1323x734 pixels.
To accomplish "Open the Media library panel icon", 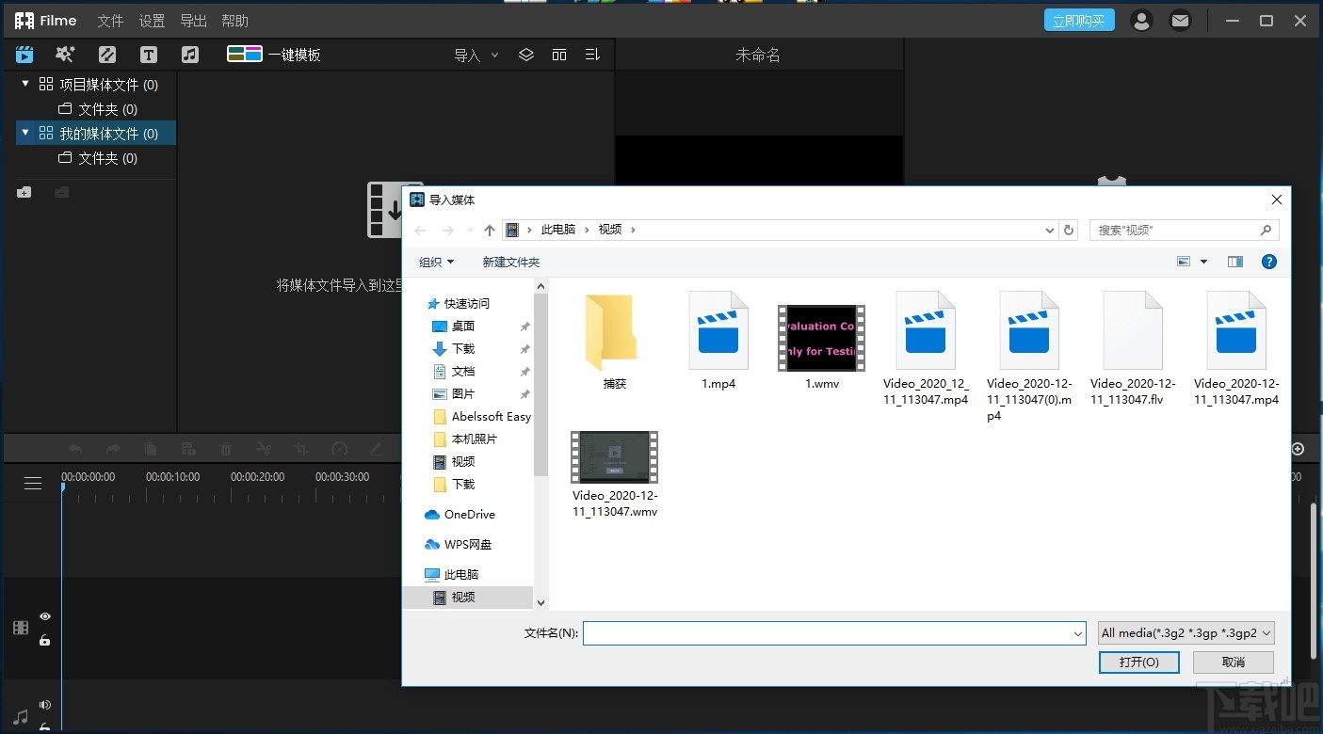I will click(24, 54).
